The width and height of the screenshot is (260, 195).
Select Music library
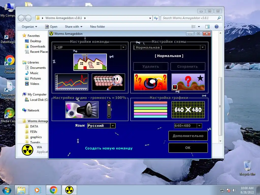(x=34, y=73)
